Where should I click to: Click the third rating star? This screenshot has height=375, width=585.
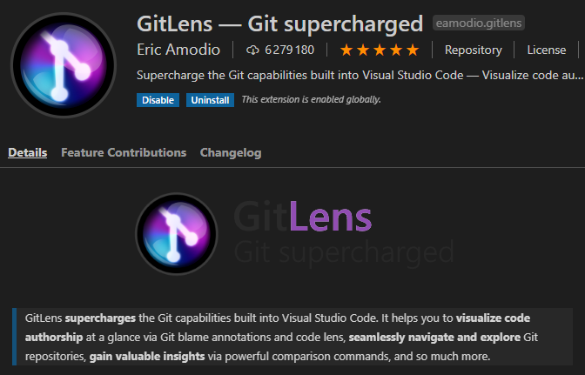click(380, 50)
